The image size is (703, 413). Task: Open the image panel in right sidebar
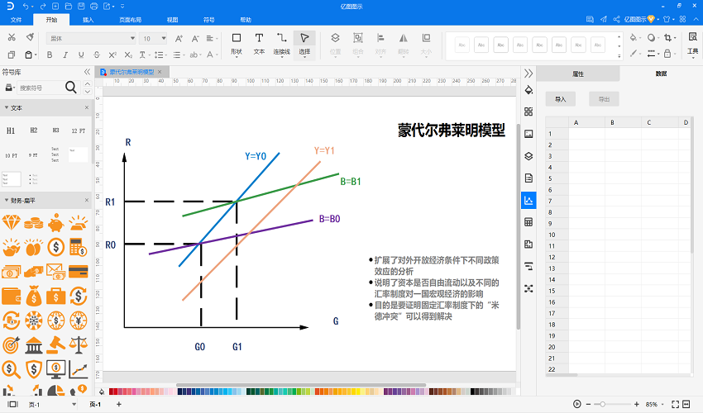pos(528,133)
